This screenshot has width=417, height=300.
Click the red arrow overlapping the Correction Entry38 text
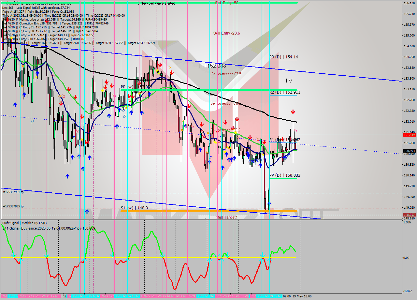47,22
